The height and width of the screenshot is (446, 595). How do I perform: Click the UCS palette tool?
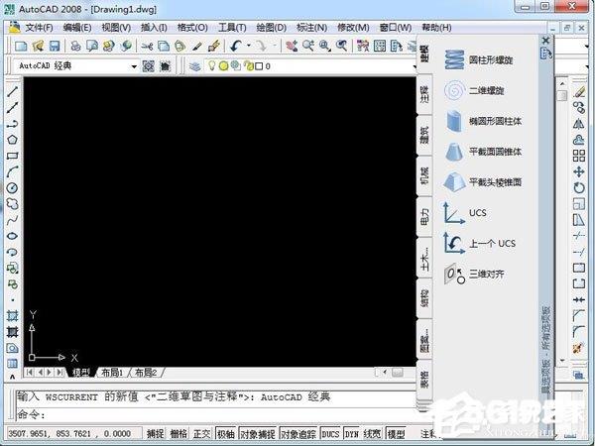[x=465, y=213]
